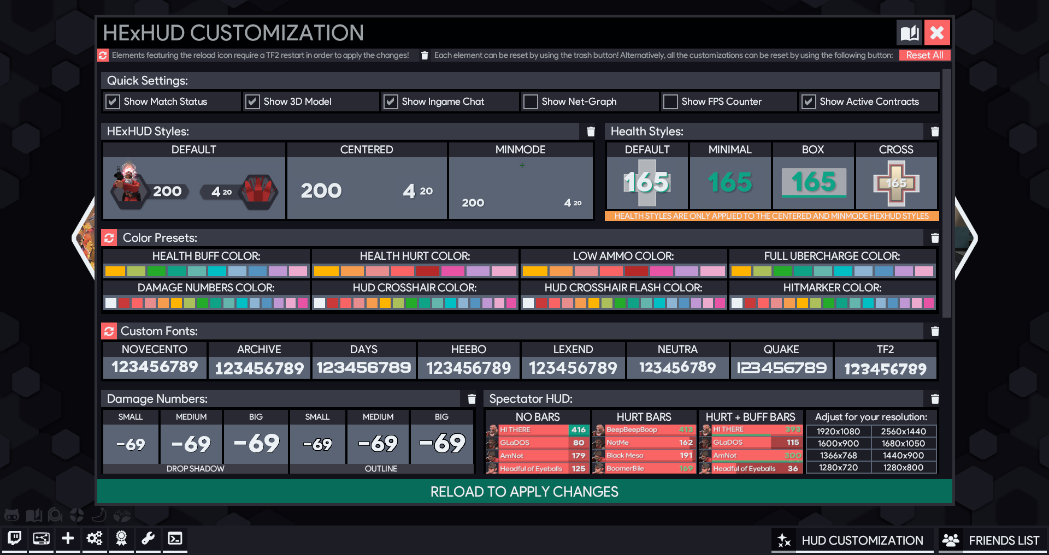Pick white swatch under Damage Numbers Color
1049x555 pixels.
[x=111, y=303]
